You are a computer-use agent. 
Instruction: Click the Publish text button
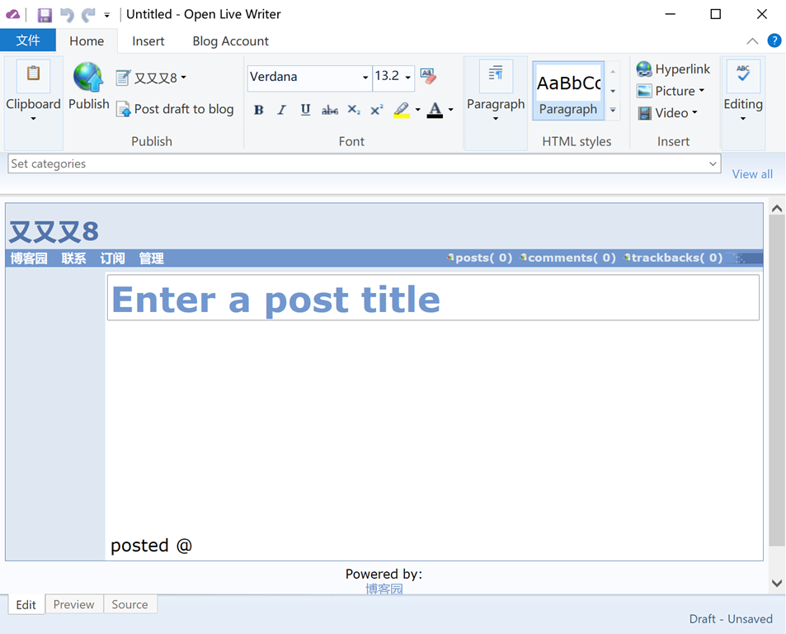89,104
